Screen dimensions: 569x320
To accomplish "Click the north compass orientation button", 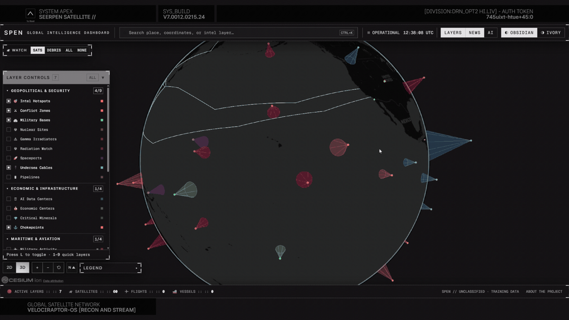I will (72, 267).
